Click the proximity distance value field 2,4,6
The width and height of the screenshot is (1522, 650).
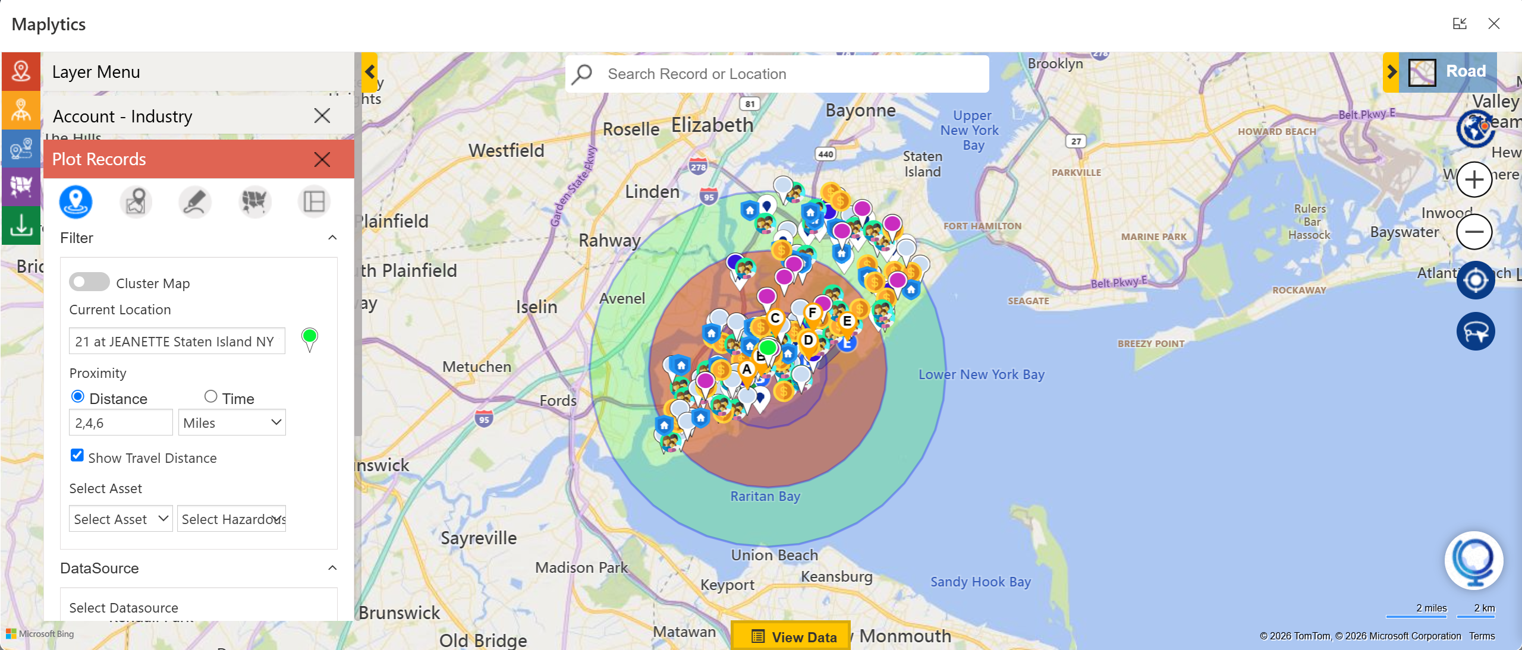coord(121,422)
